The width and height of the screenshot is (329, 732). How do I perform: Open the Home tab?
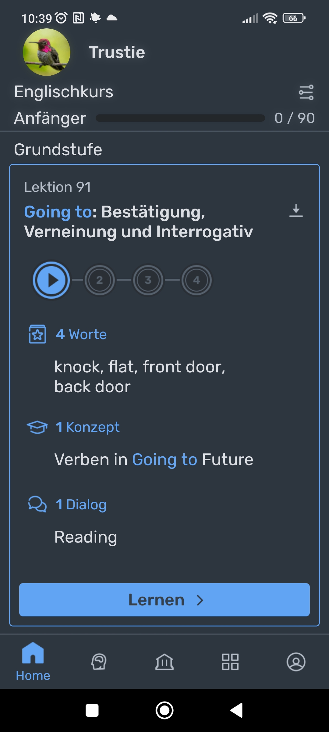pyautogui.click(x=33, y=661)
